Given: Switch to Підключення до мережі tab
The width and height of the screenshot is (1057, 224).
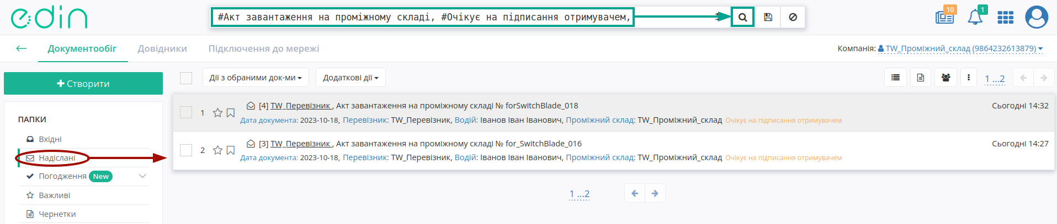Looking at the screenshot, I should pos(264,48).
